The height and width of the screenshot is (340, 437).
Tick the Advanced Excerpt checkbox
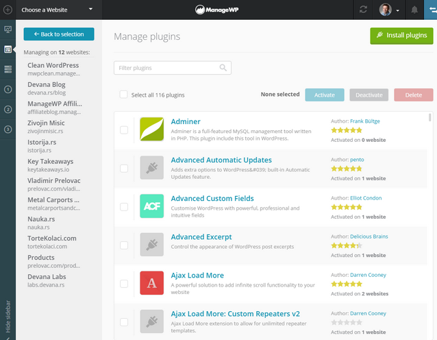[x=124, y=245]
